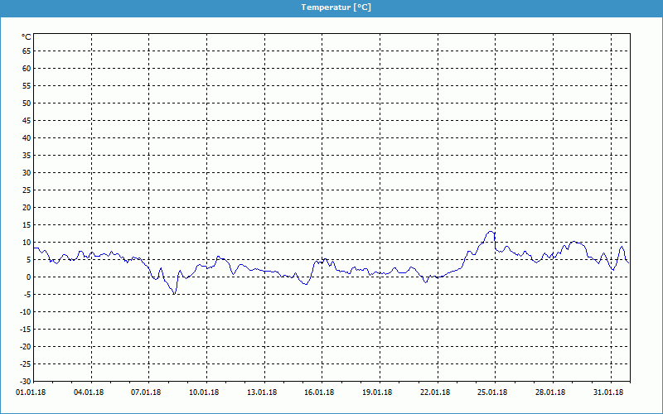Select the 01.01.18 date label
The height and width of the screenshot is (414, 663).
[x=31, y=392]
